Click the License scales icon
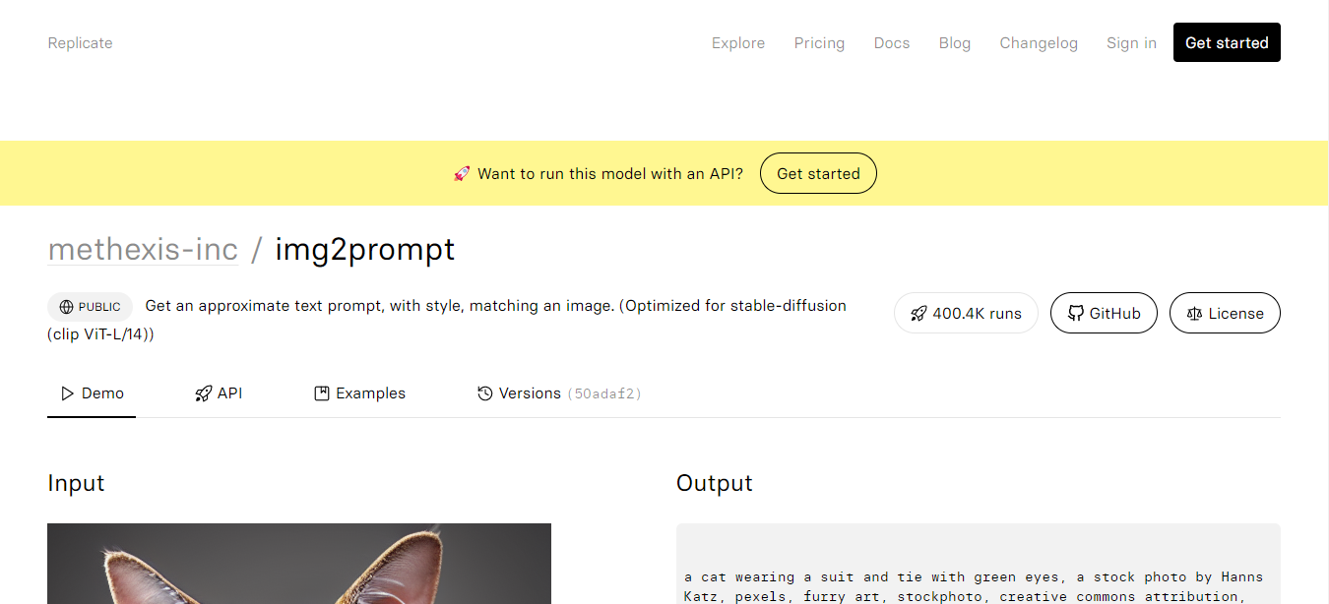 (1195, 314)
